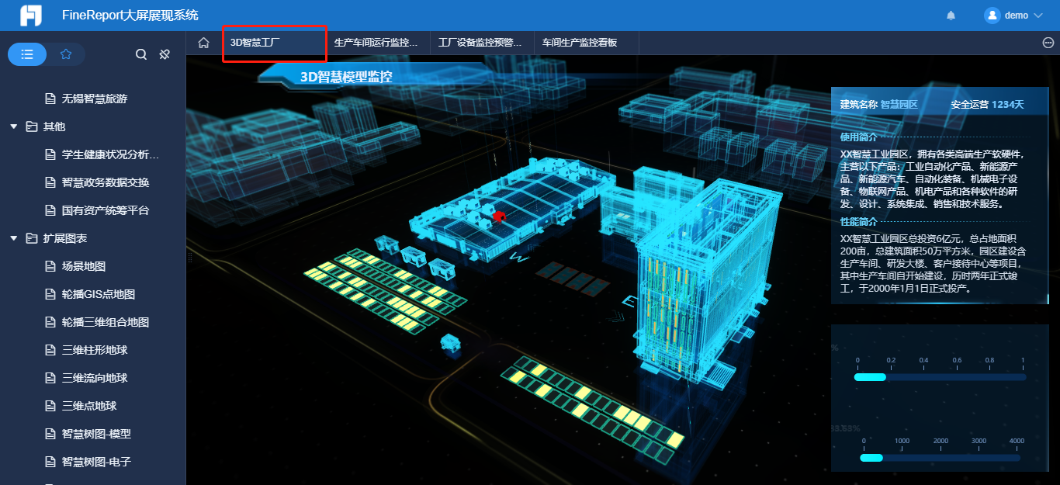Open the 三维柱形地球 report
Viewport: 1060px width, 485px height.
coord(95,350)
